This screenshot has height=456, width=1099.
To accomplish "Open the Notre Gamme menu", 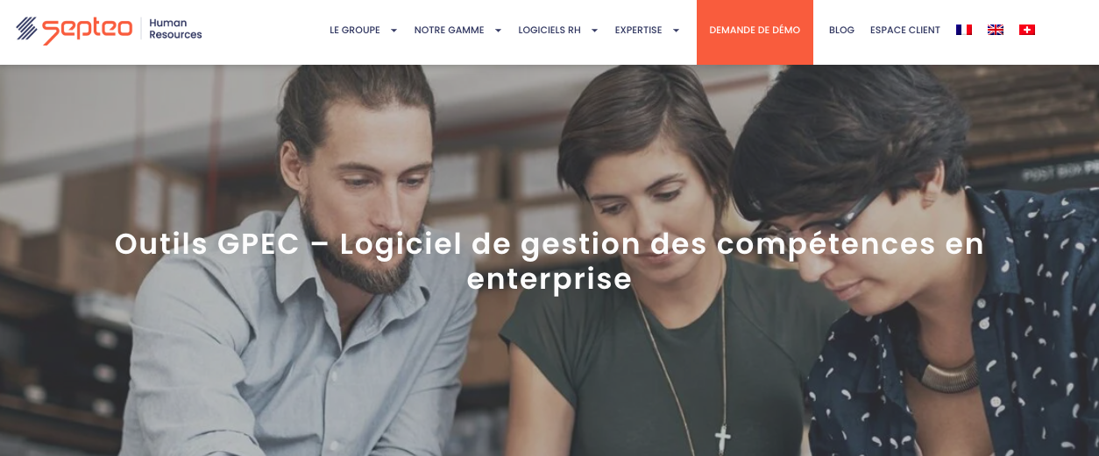I will pos(449,30).
